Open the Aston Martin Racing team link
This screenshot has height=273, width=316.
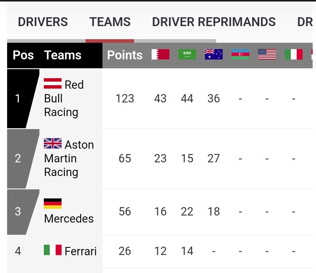pos(69,158)
